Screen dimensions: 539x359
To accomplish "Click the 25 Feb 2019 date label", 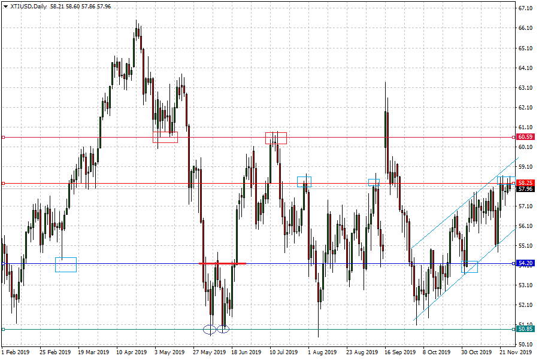I will click(55, 352).
